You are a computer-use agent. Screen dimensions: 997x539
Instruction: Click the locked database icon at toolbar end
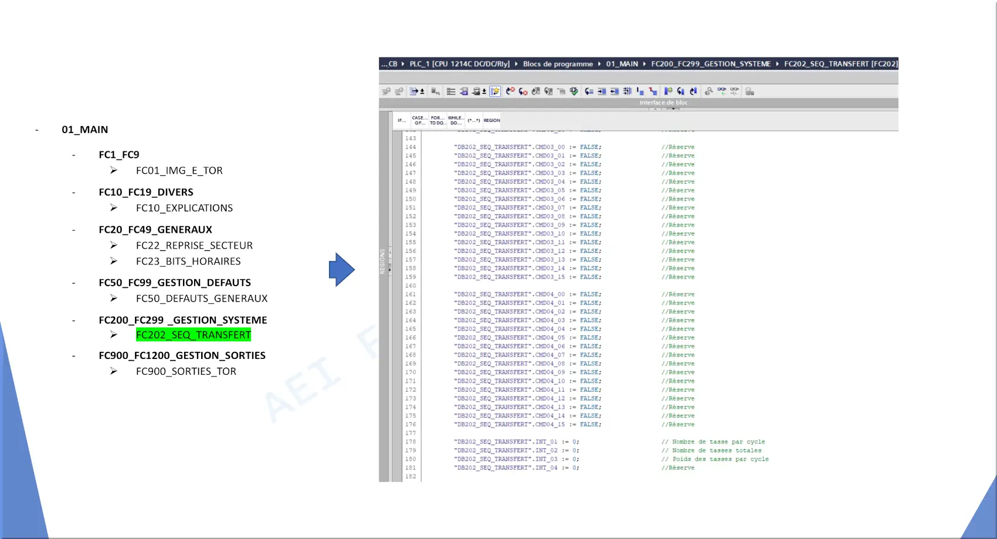click(750, 91)
